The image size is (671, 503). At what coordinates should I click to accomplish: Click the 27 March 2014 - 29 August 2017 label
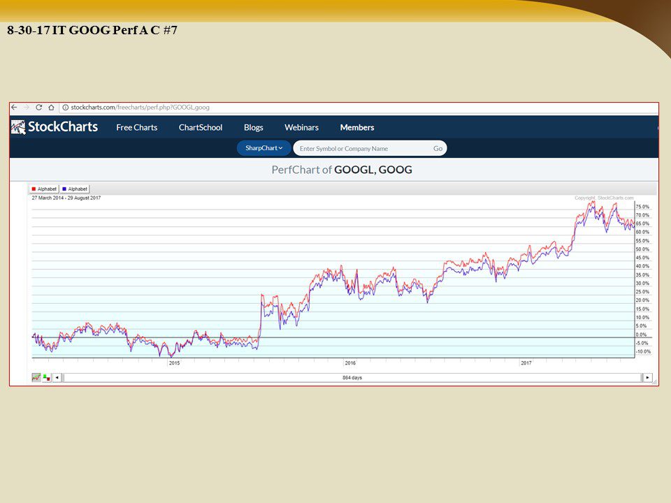coord(66,198)
